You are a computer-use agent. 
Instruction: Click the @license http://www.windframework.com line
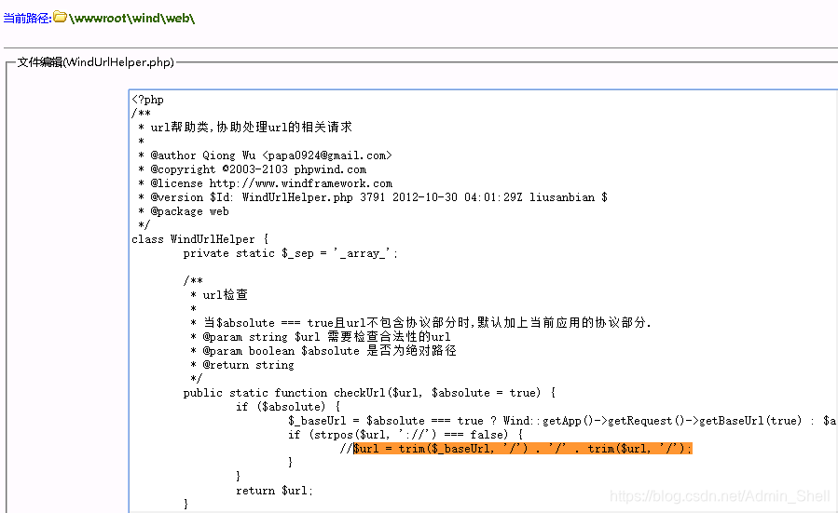click(265, 183)
